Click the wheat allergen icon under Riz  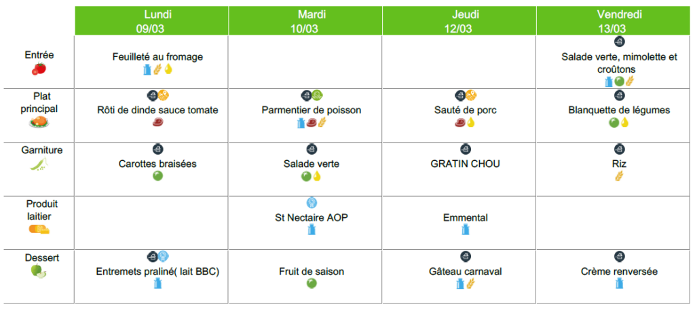(619, 176)
